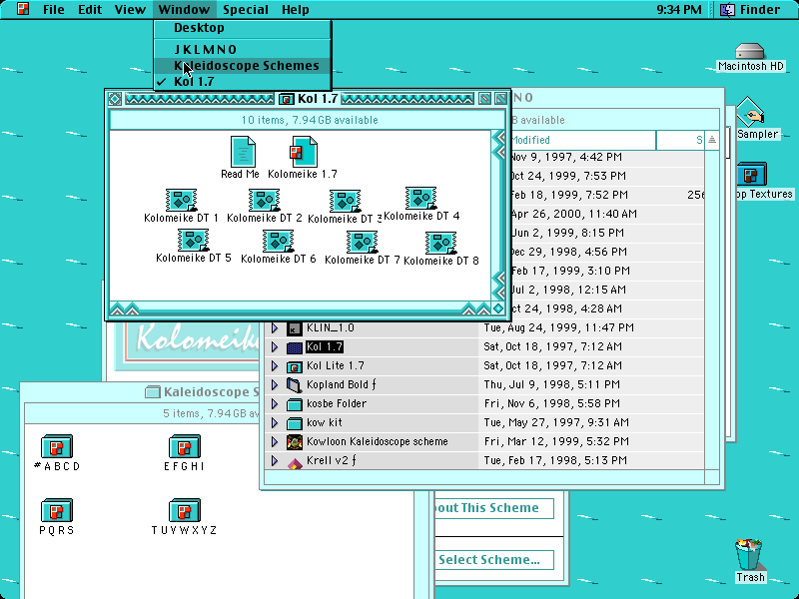This screenshot has height=599, width=799.
Task: Open the File menu
Action: pos(54,9)
